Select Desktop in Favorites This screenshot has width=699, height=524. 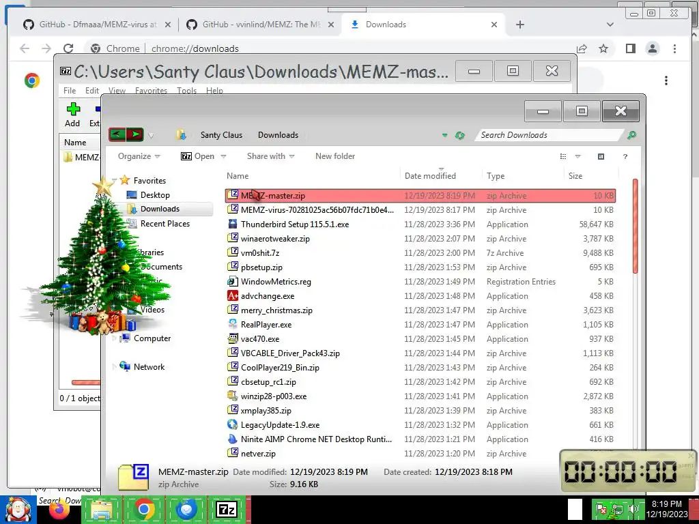point(155,194)
